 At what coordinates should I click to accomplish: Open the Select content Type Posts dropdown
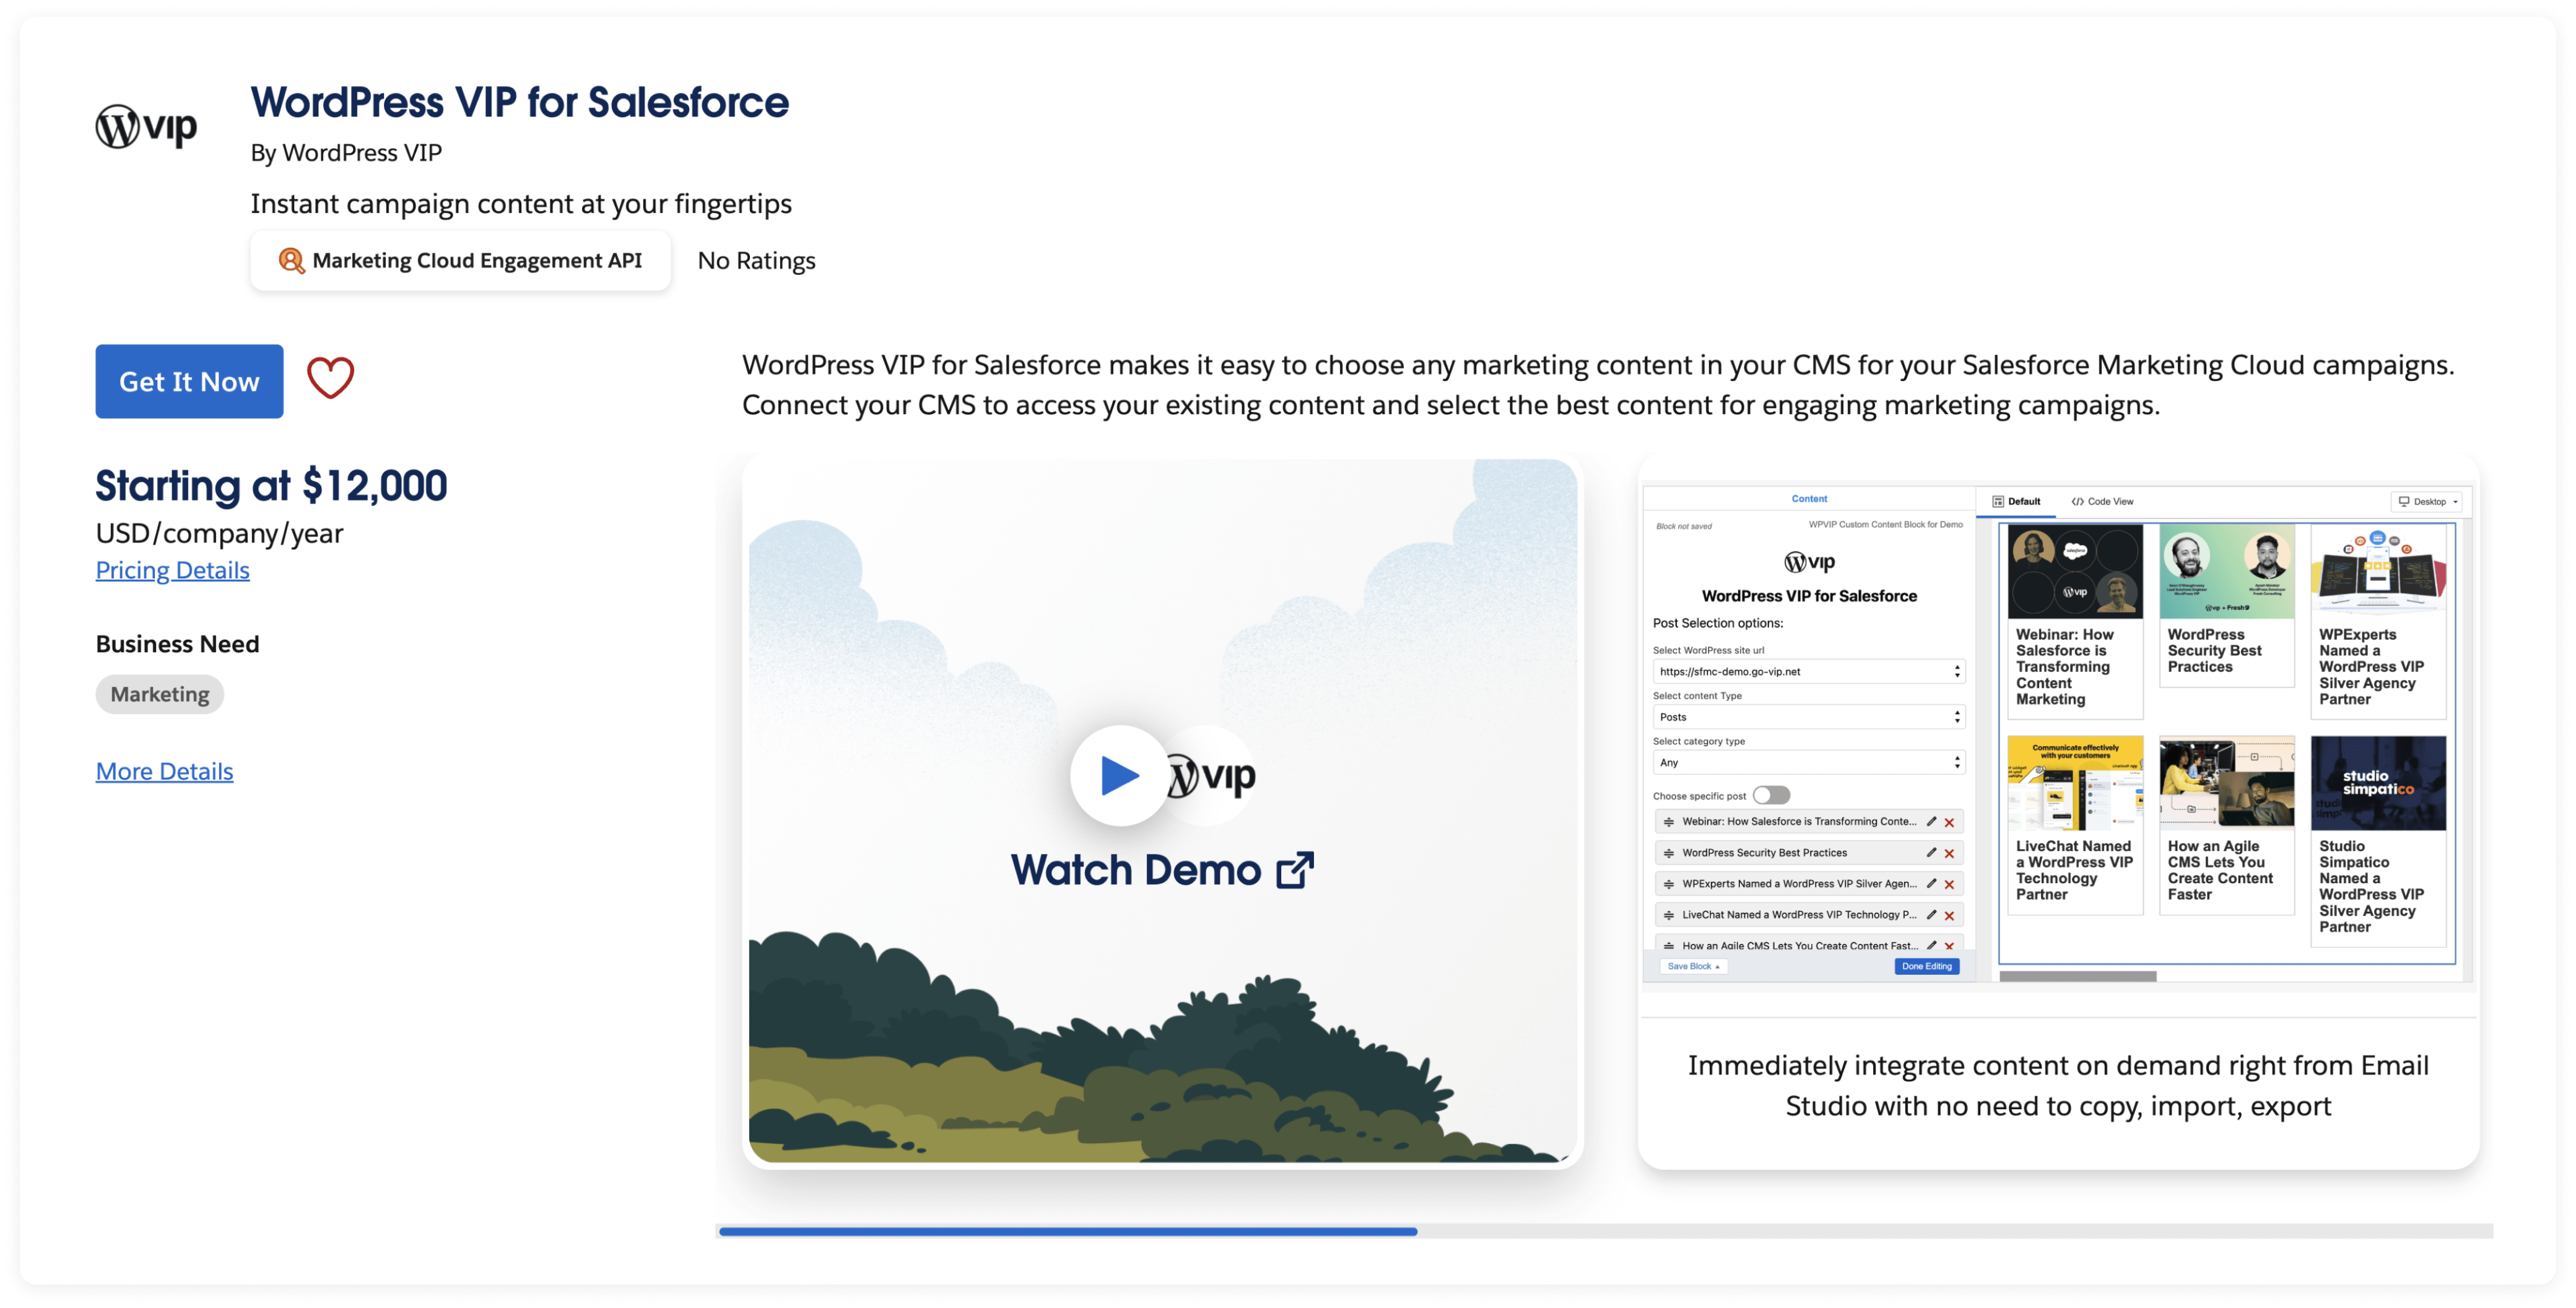[1808, 717]
